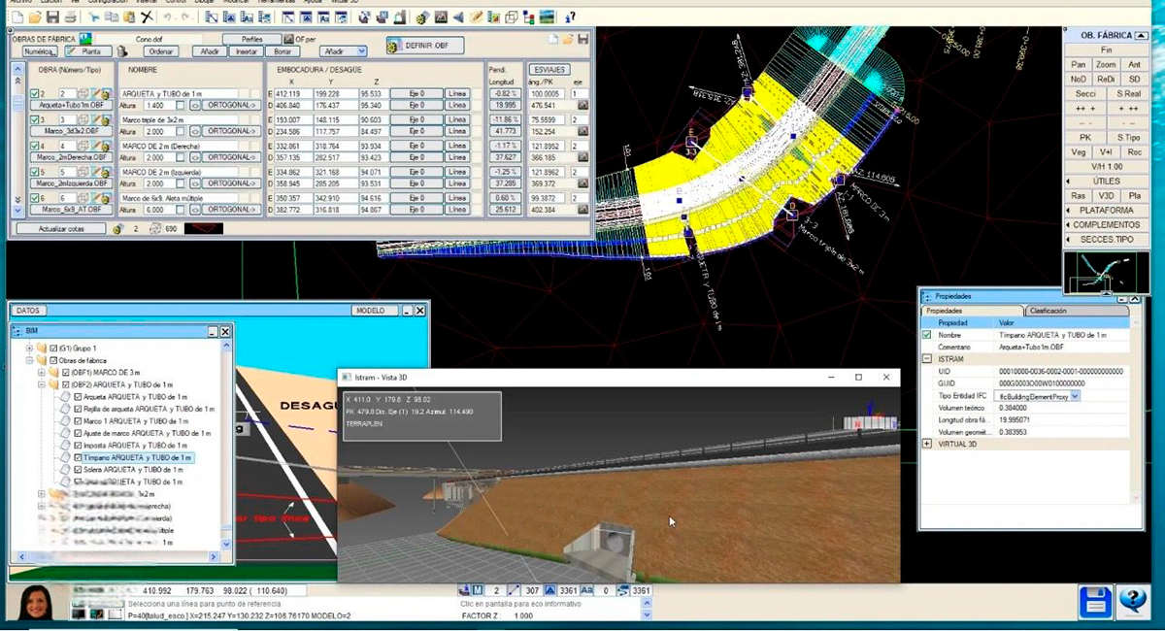Image resolution: width=1165 pixels, height=631 pixels.
Task: Click the large blue floppy disk save icon
Action: [1096, 602]
